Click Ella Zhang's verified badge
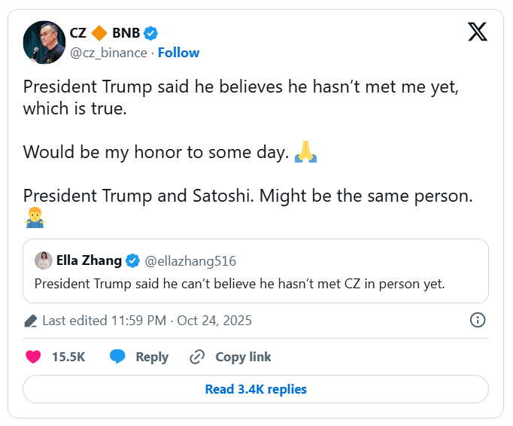Image resolution: width=513 pixels, height=426 pixels. (x=132, y=261)
